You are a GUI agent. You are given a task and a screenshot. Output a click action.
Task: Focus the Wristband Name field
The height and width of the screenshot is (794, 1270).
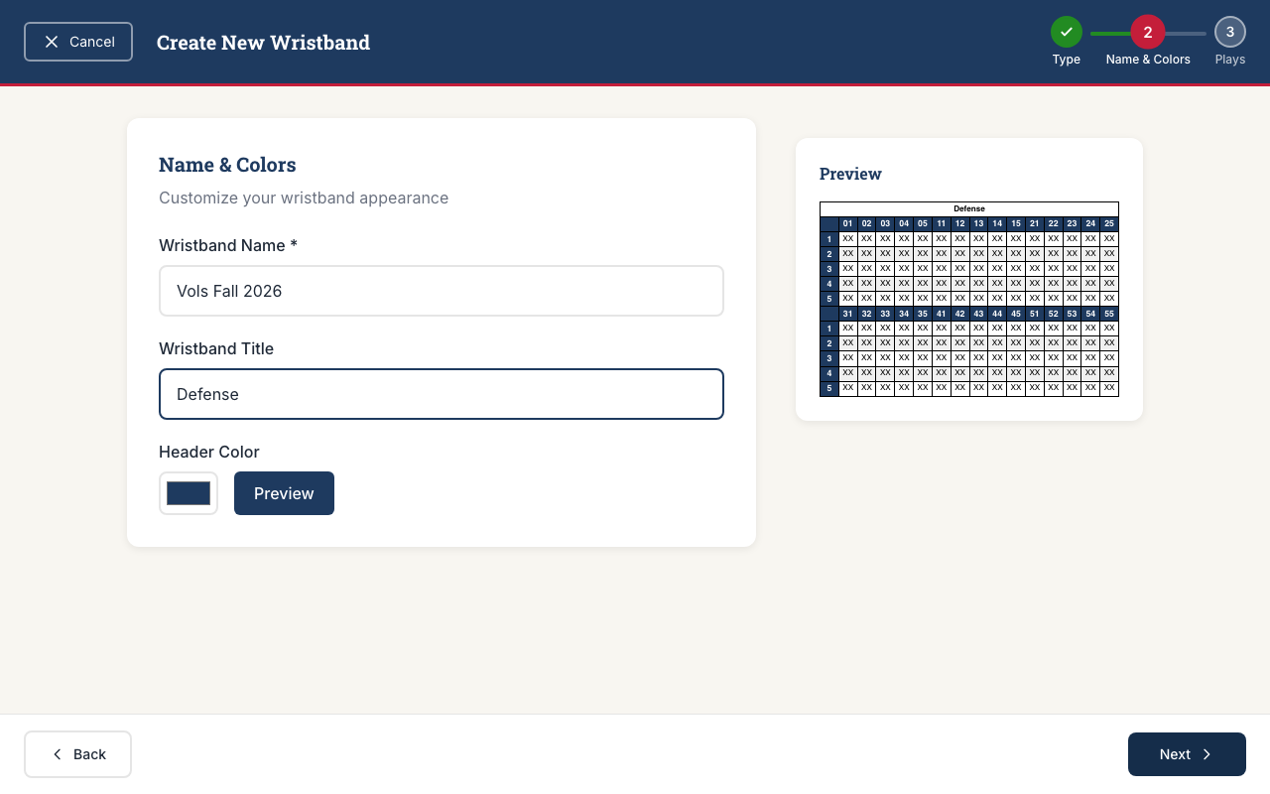[442, 291]
